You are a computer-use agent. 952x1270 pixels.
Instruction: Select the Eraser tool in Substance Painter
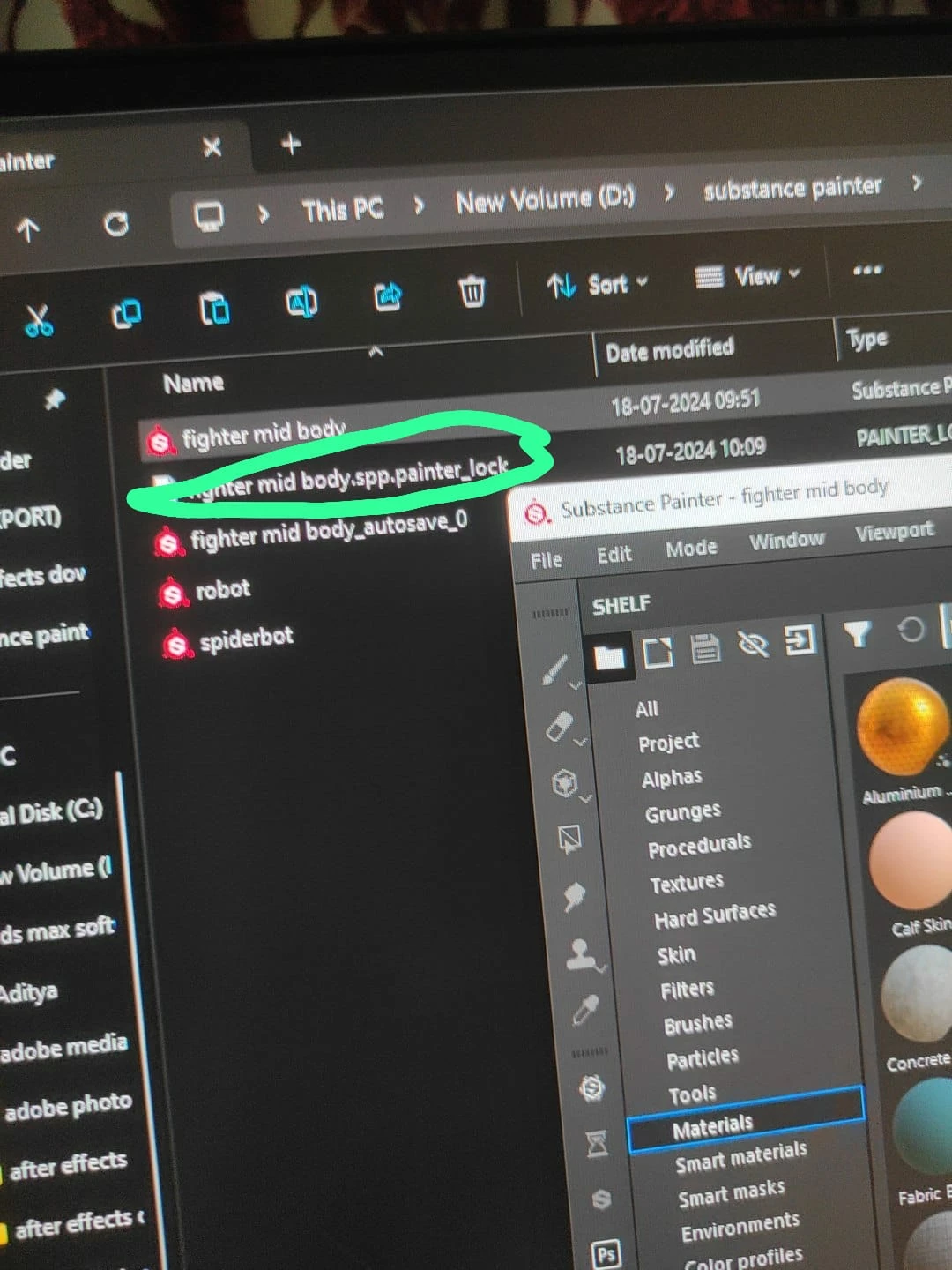[x=561, y=727]
